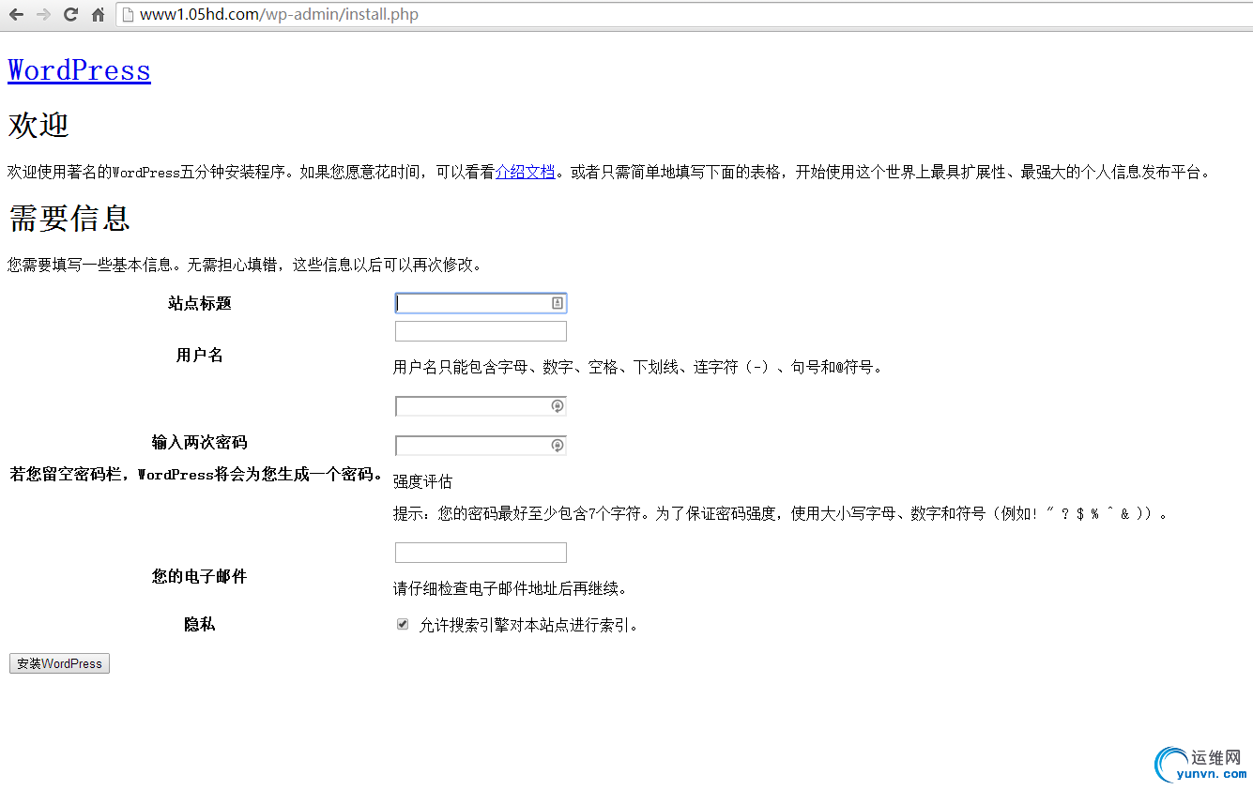This screenshot has width=1253, height=790.
Task: Click the 您的电子邮件 input field
Action: tap(481, 553)
